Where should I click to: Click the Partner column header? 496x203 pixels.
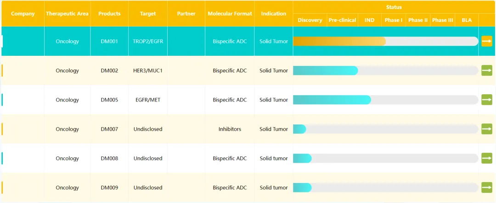(186, 14)
